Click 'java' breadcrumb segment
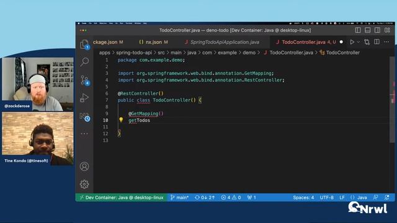 pos(192,53)
